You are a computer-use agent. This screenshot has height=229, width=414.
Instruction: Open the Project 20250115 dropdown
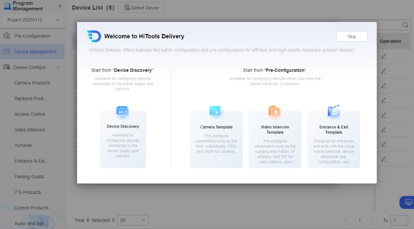(x=33, y=20)
